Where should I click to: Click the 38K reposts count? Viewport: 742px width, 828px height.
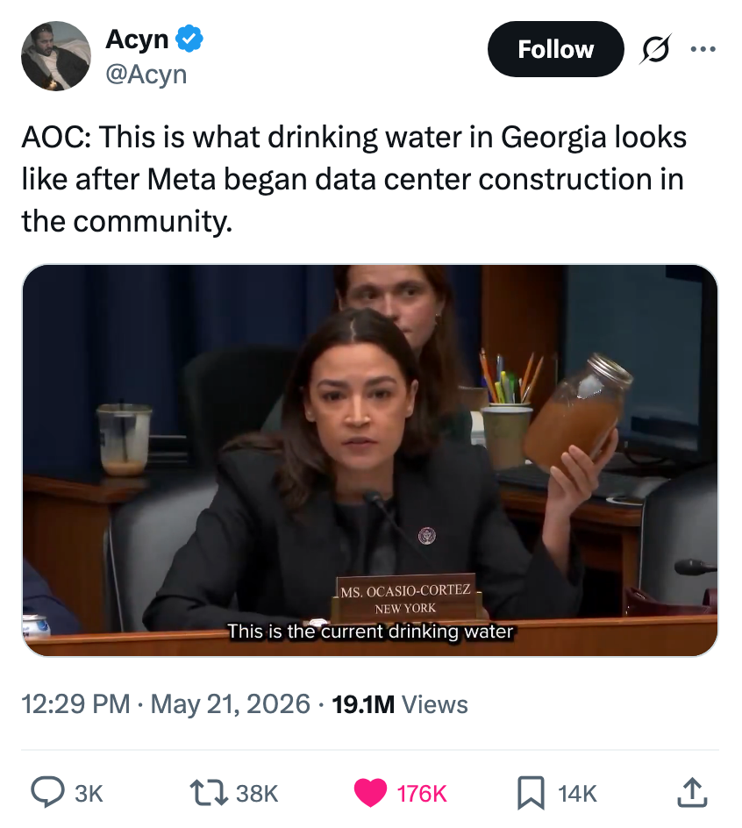coord(257,793)
